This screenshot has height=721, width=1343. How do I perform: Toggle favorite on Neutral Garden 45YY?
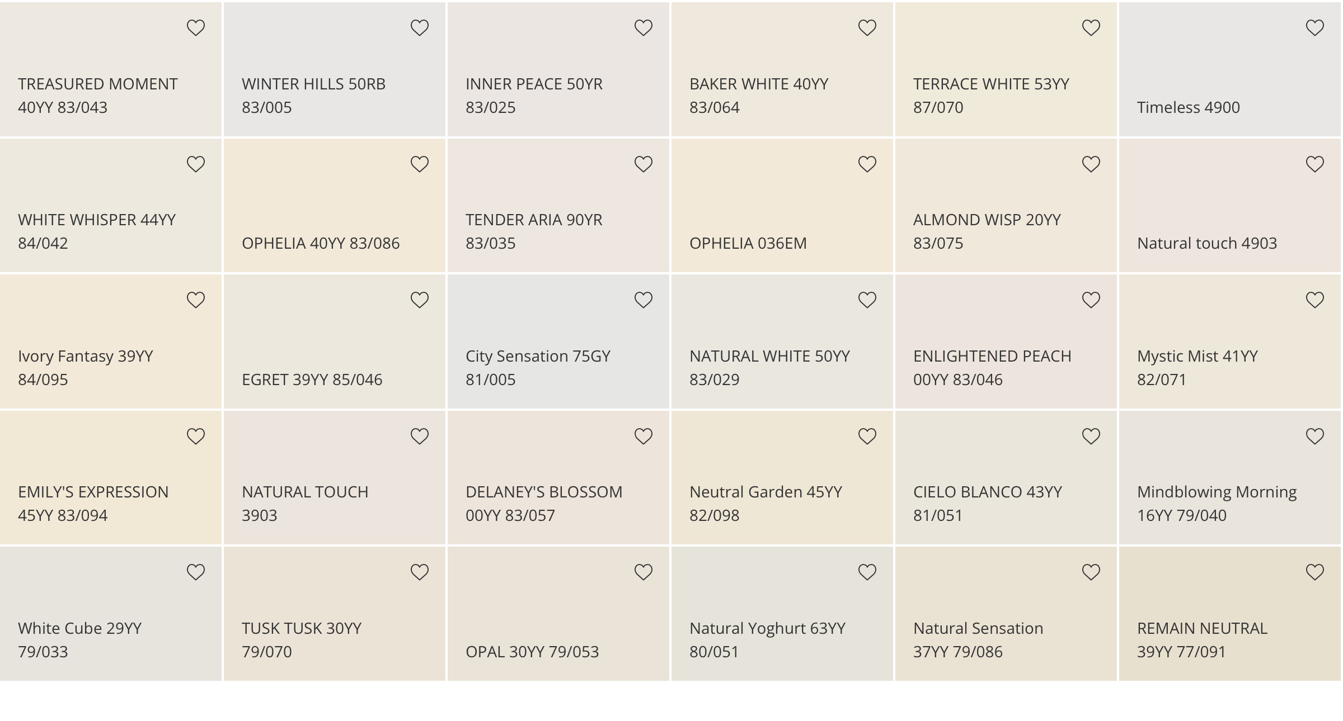pos(867,436)
